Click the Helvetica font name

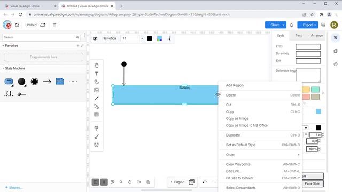[x=109, y=38]
